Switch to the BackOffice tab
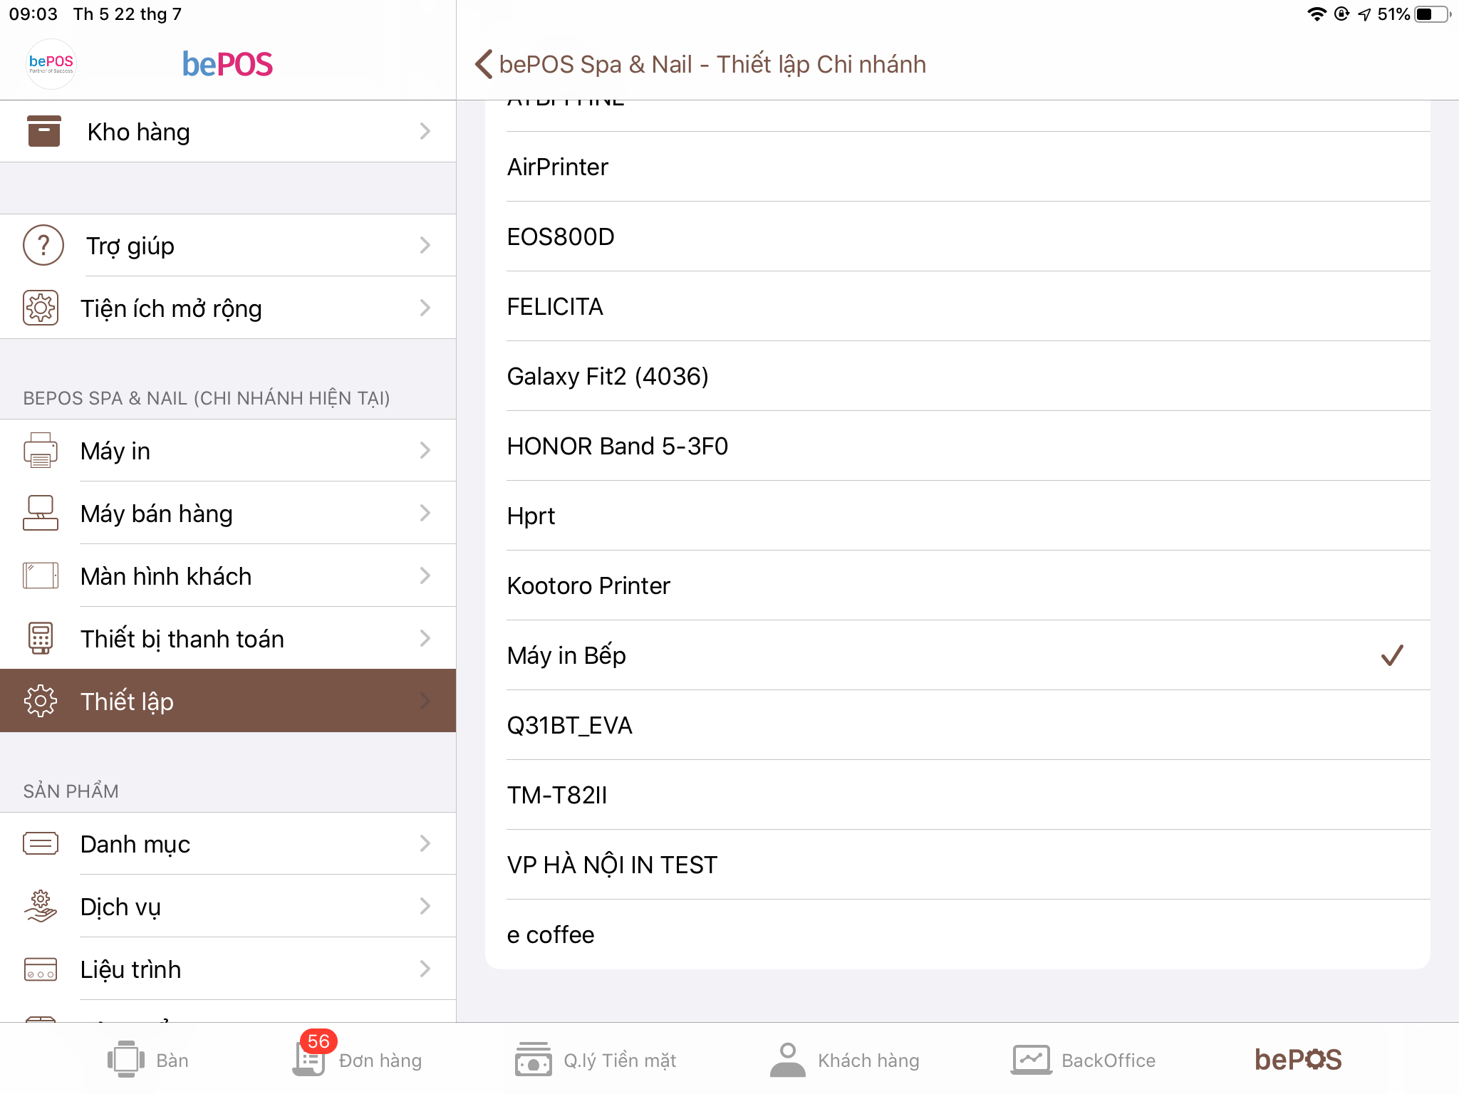The height and width of the screenshot is (1094, 1459). click(x=1083, y=1060)
